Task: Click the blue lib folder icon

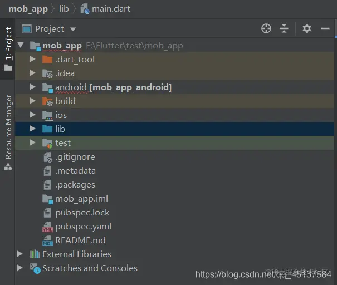Action: 47,129
